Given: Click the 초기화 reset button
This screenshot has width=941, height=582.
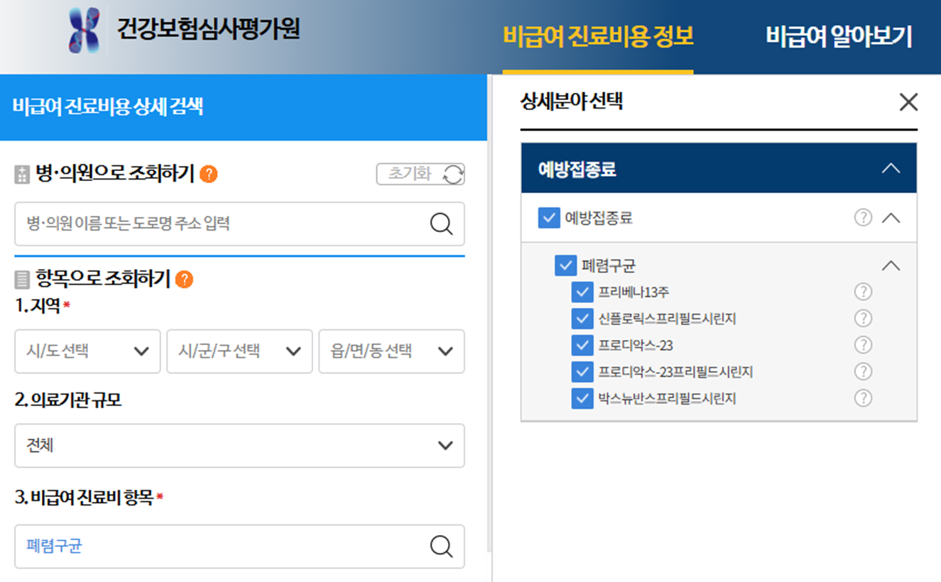Looking at the screenshot, I should (420, 174).
